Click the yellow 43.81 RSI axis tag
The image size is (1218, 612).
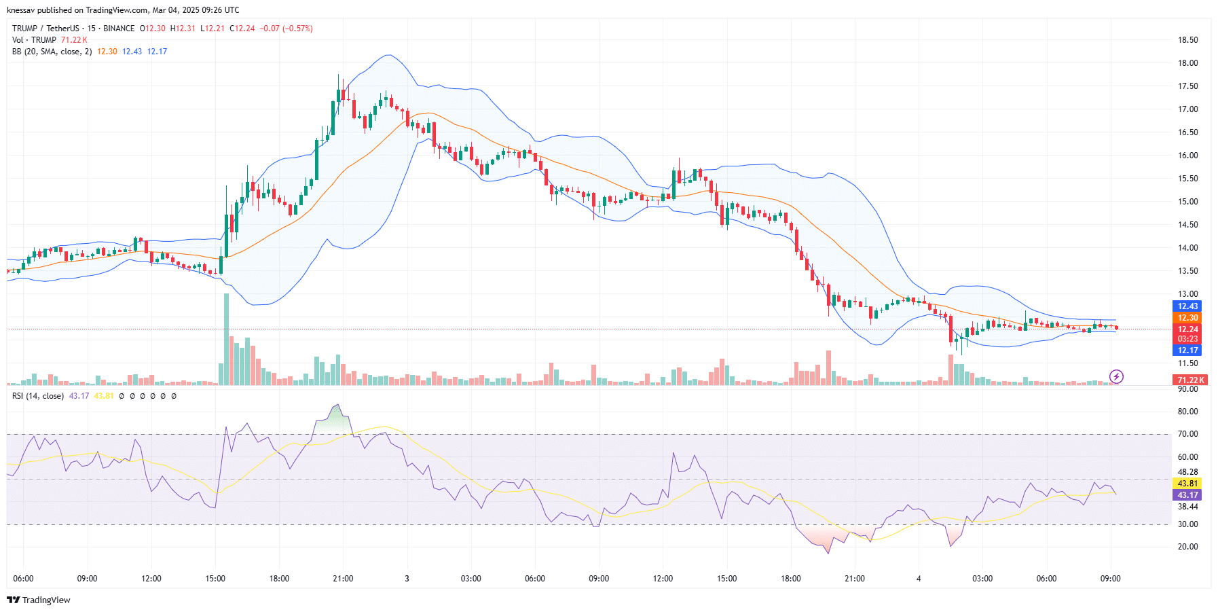point(1187,484)
